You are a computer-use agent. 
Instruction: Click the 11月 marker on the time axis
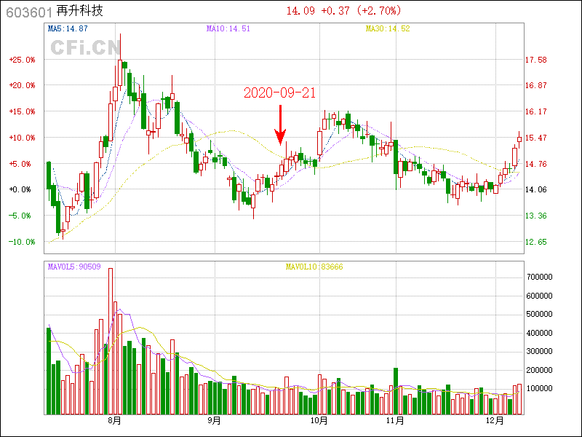pyautogui.click(x=394, y=421)
